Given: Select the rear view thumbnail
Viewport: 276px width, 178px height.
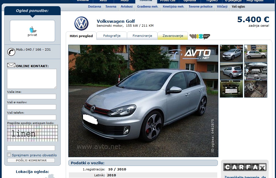Looking at the screenshot, I should [x=231, y=71].
